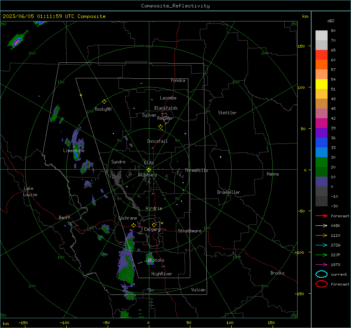This screenshot has height=328, width=351.
Task: Click the dBZ heading above color scale
Action: [331, 21]
